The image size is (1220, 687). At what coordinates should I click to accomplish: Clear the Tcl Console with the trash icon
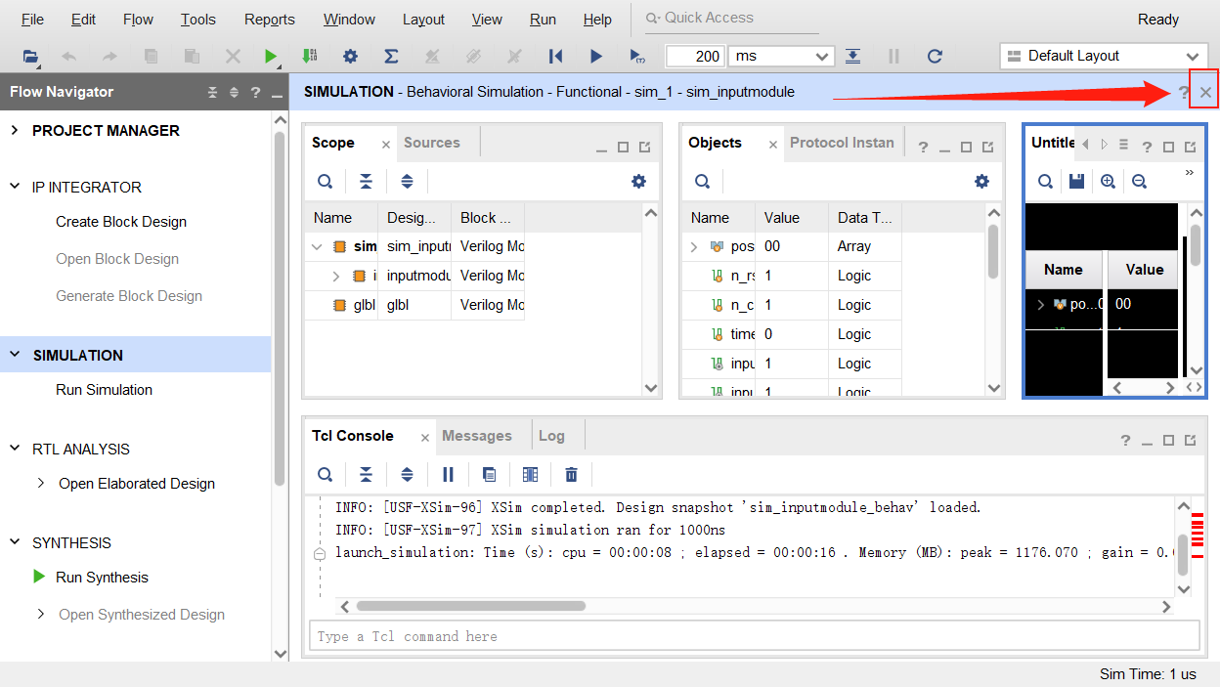coord(572,474)
